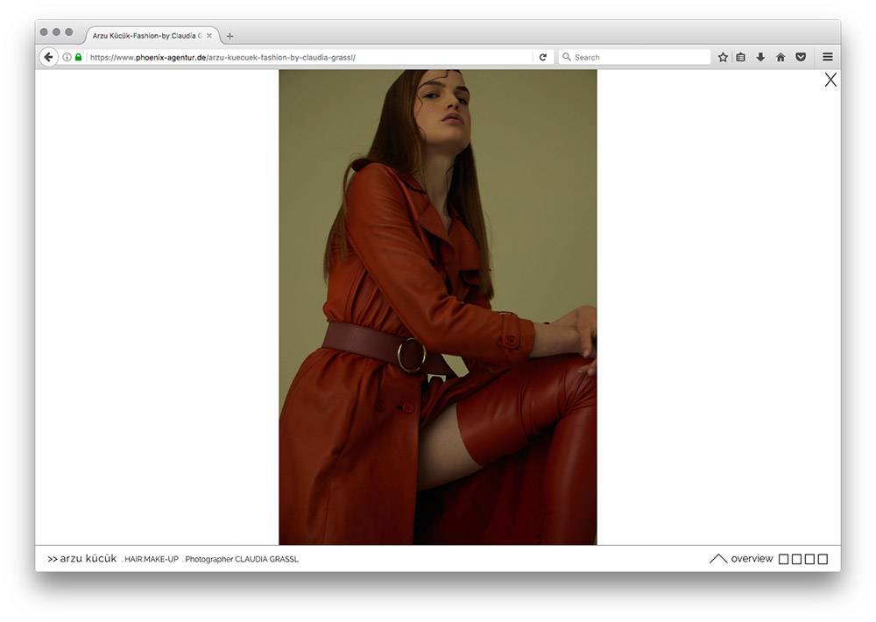The width and height of the screenshot is (876, 622).
Task: Click the phoenix-agentur.de URL address field
Action: coord(310,57)
